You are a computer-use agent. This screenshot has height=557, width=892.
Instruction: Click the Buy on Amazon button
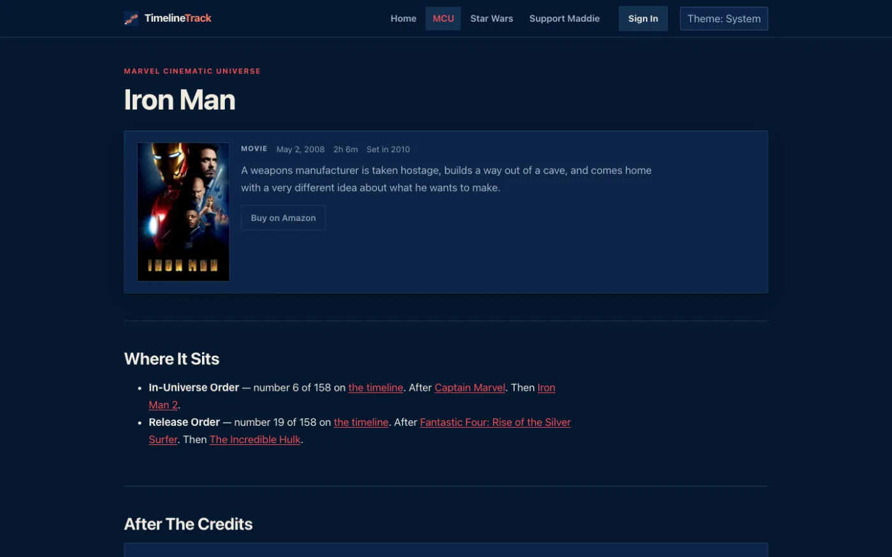[x=284, y=218]
